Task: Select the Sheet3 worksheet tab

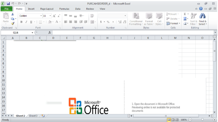Action: [x=33, y=116]
